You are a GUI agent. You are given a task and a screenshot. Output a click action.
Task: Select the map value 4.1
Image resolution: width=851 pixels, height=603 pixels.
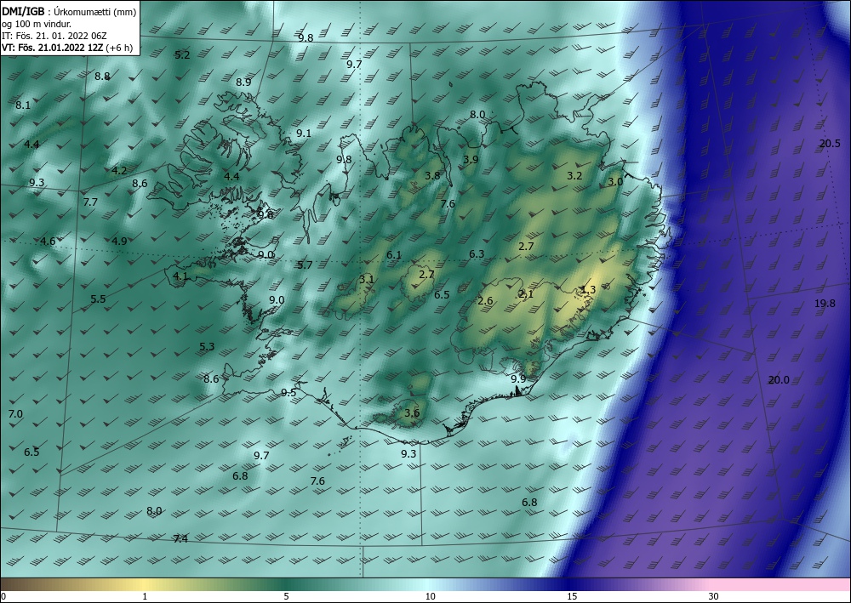point(180,276)
